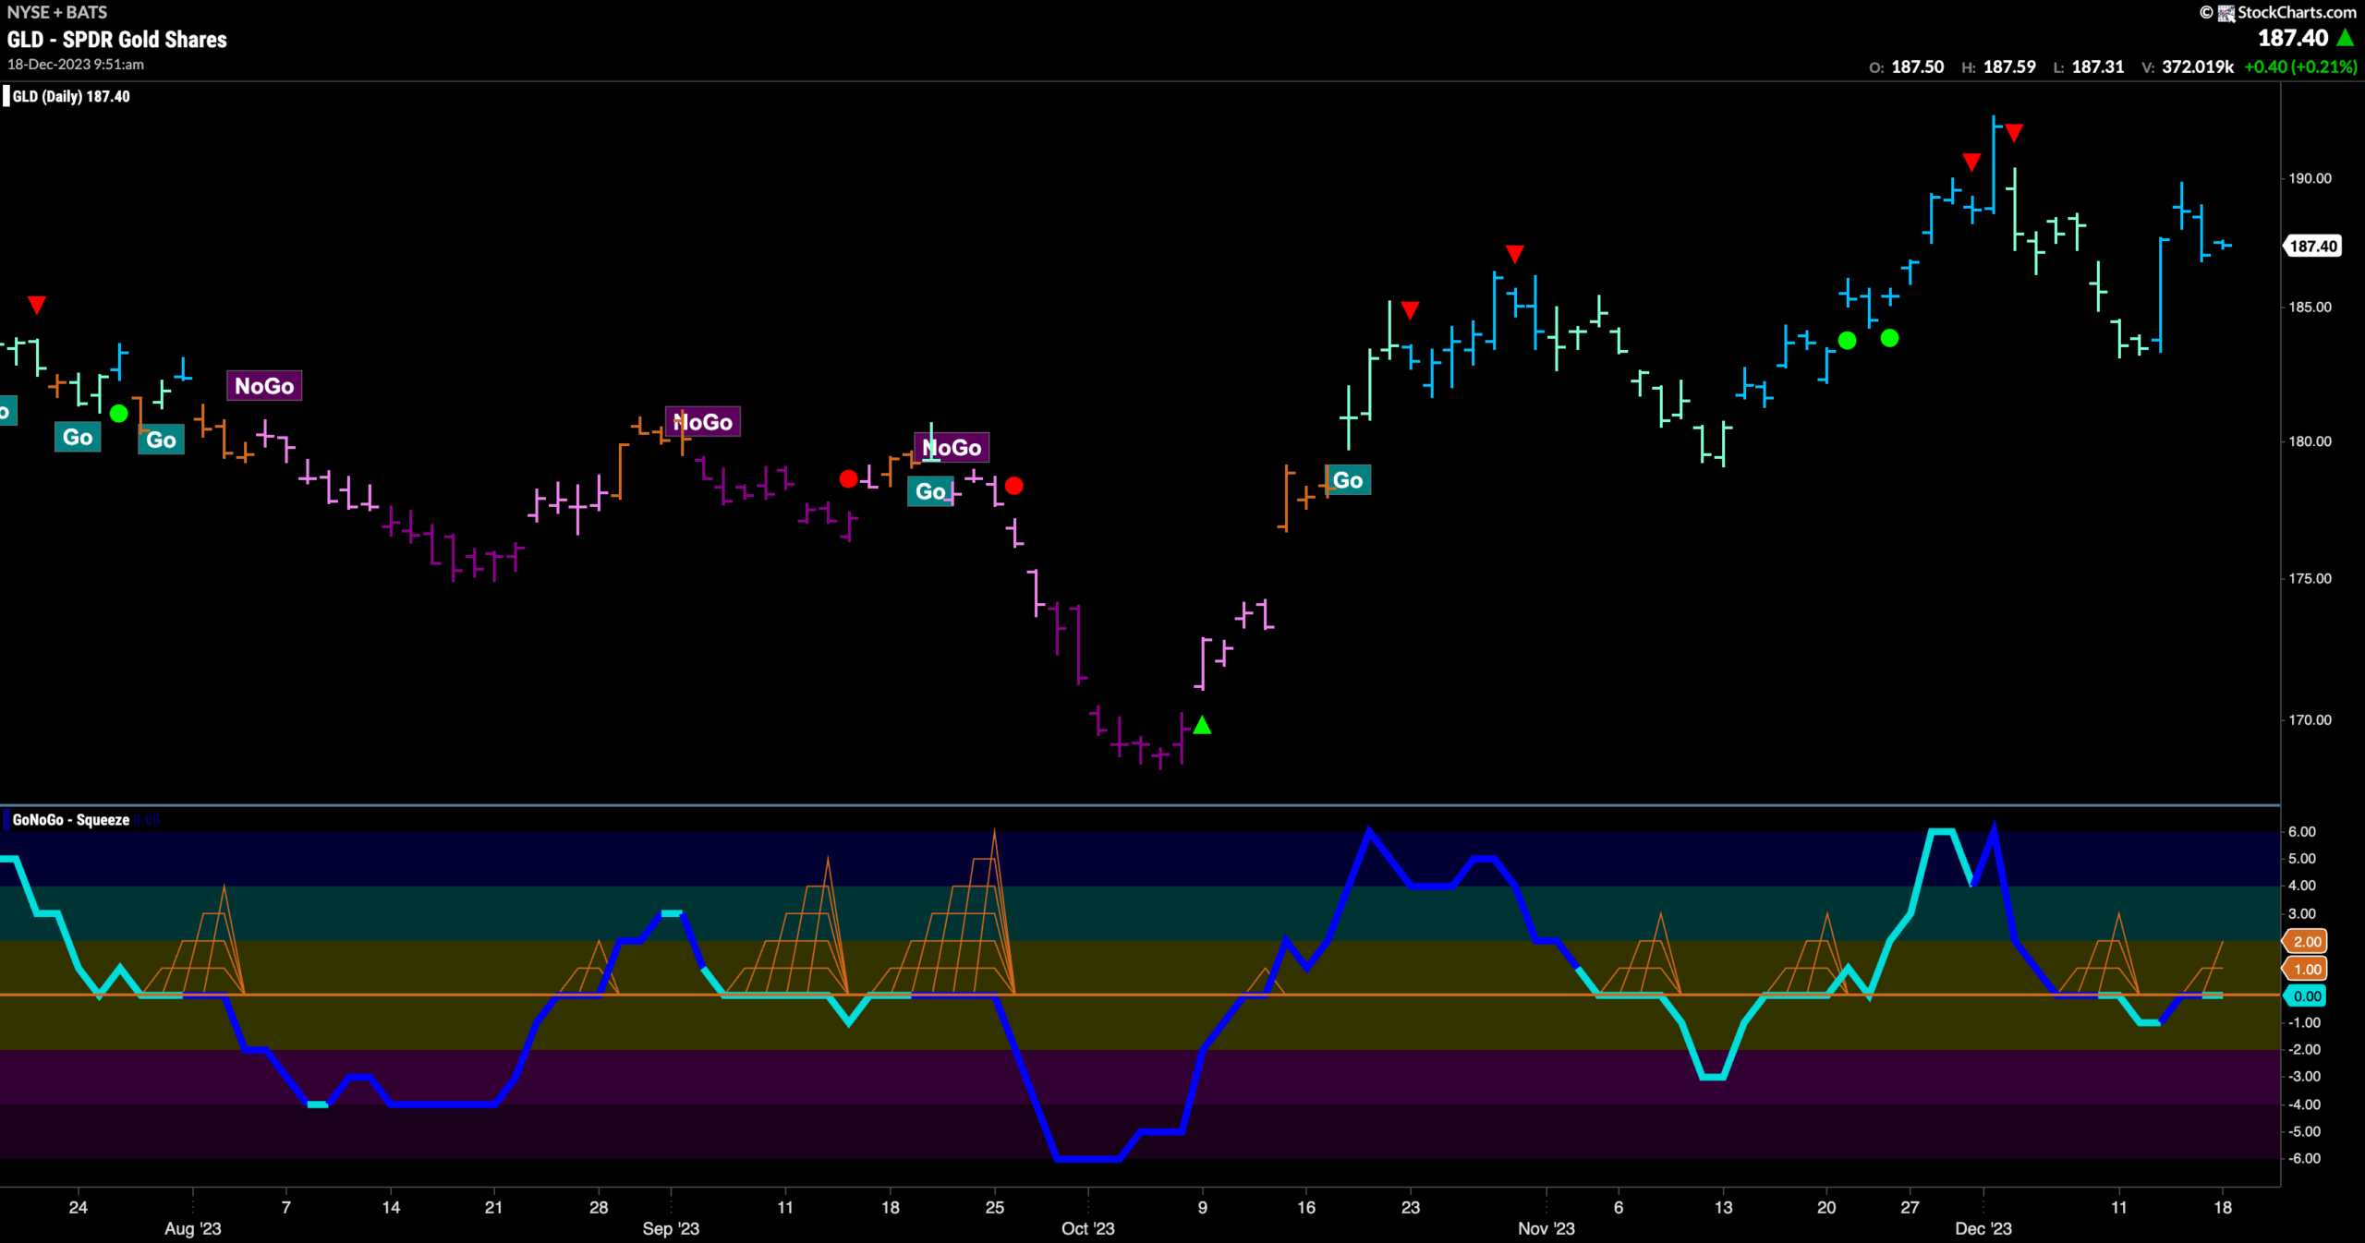Select the Go label in mid-October

[1348, 480]
